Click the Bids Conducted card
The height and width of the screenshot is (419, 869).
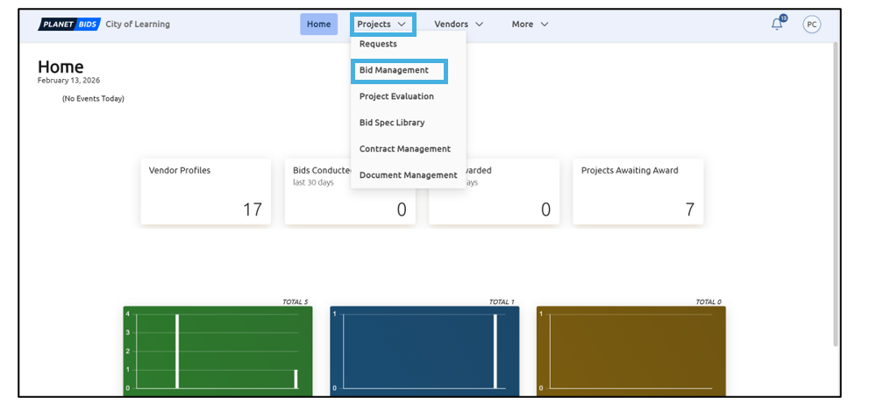317,202
